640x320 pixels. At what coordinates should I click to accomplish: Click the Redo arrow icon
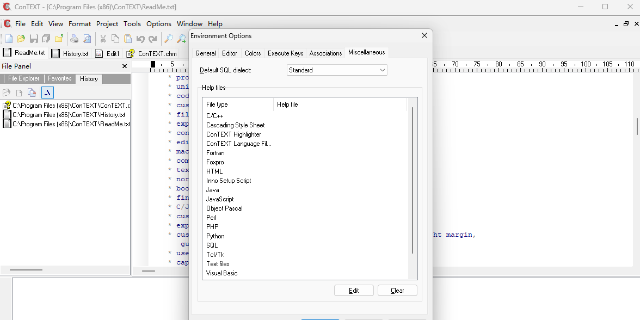152,39
